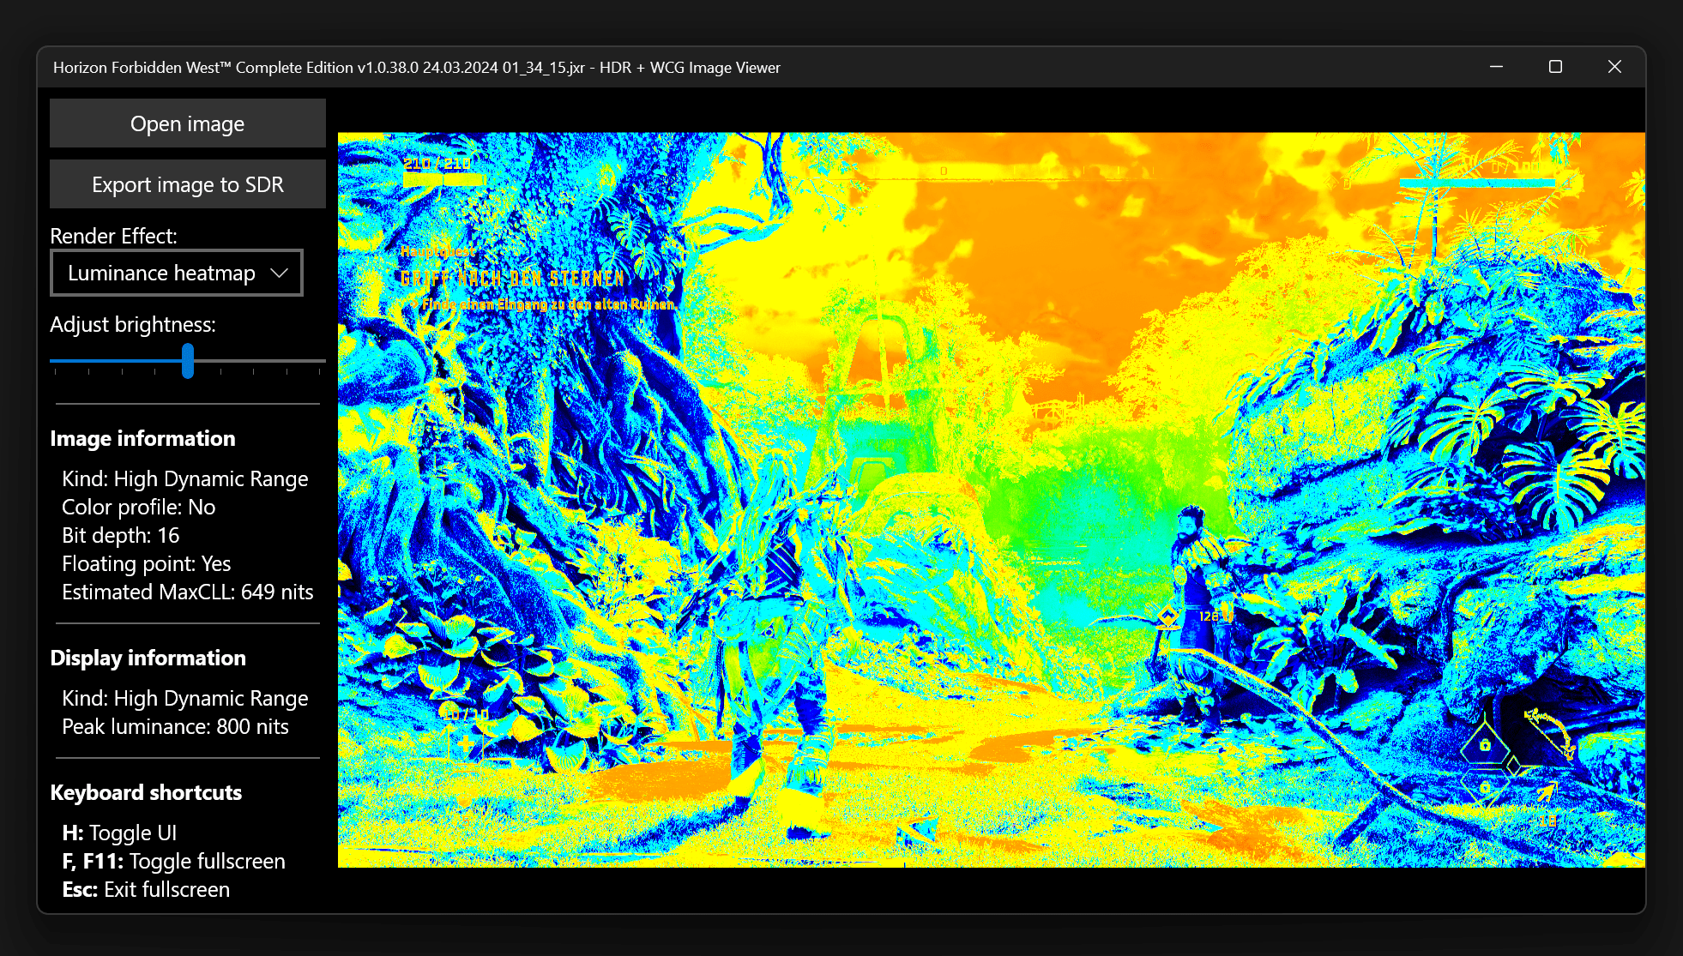Click the 'Render Effect:' label
This screenshot has height=956, width=1683.
113,236
